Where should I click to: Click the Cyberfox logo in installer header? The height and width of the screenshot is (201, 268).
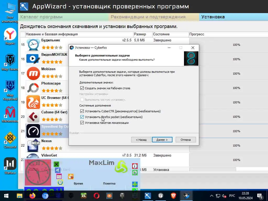pos(191,58)
